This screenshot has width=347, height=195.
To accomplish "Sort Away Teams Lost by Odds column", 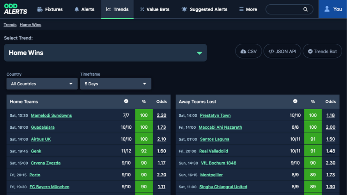I will [x=330, y=101].
